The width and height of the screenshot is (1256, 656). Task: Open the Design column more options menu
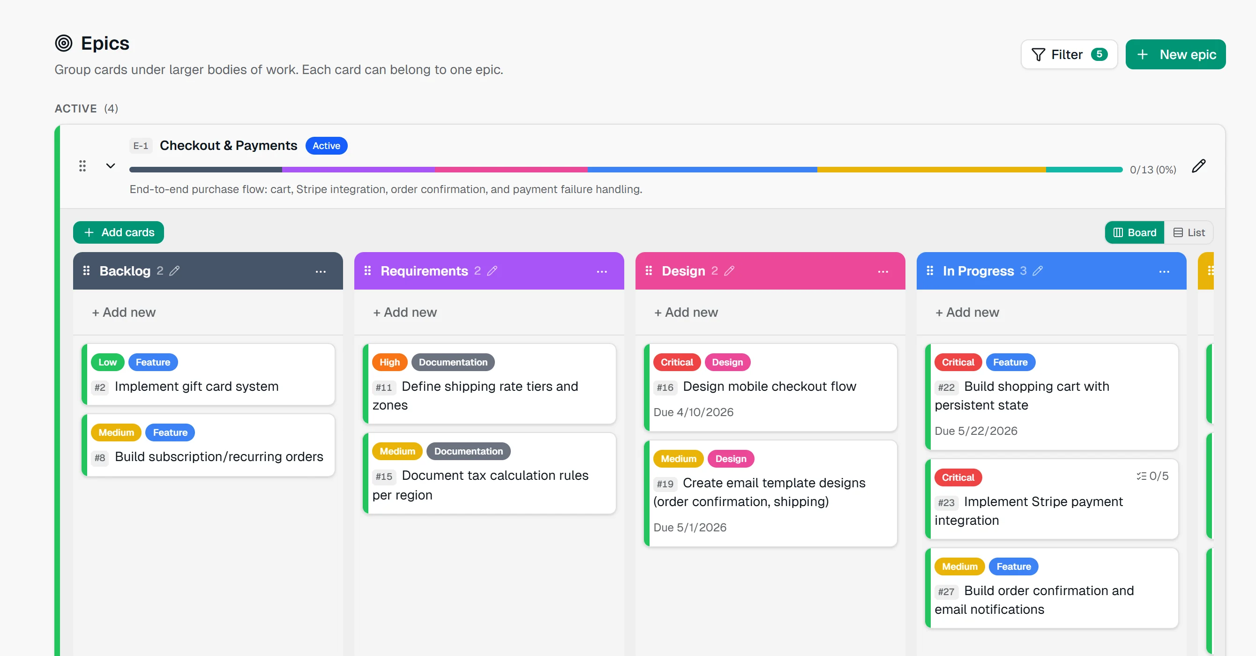pyautogui.click(x=883, y=271)
